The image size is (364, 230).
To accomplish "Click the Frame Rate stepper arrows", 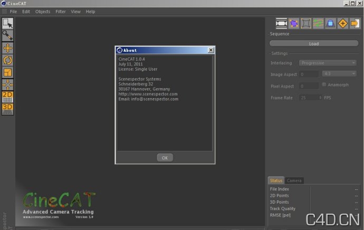I will 320,98.
